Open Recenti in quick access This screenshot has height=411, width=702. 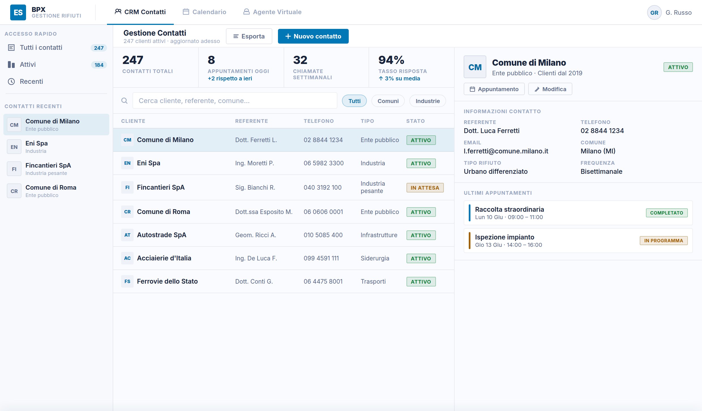(57, 82)
